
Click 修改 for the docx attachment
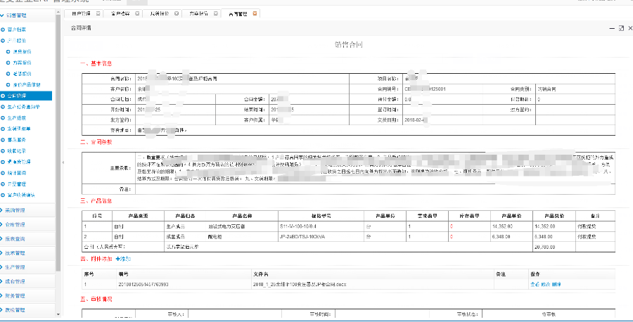click(x=545, y=285)
